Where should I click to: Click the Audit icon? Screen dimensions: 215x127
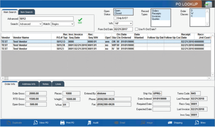click(x=89, y=123)
